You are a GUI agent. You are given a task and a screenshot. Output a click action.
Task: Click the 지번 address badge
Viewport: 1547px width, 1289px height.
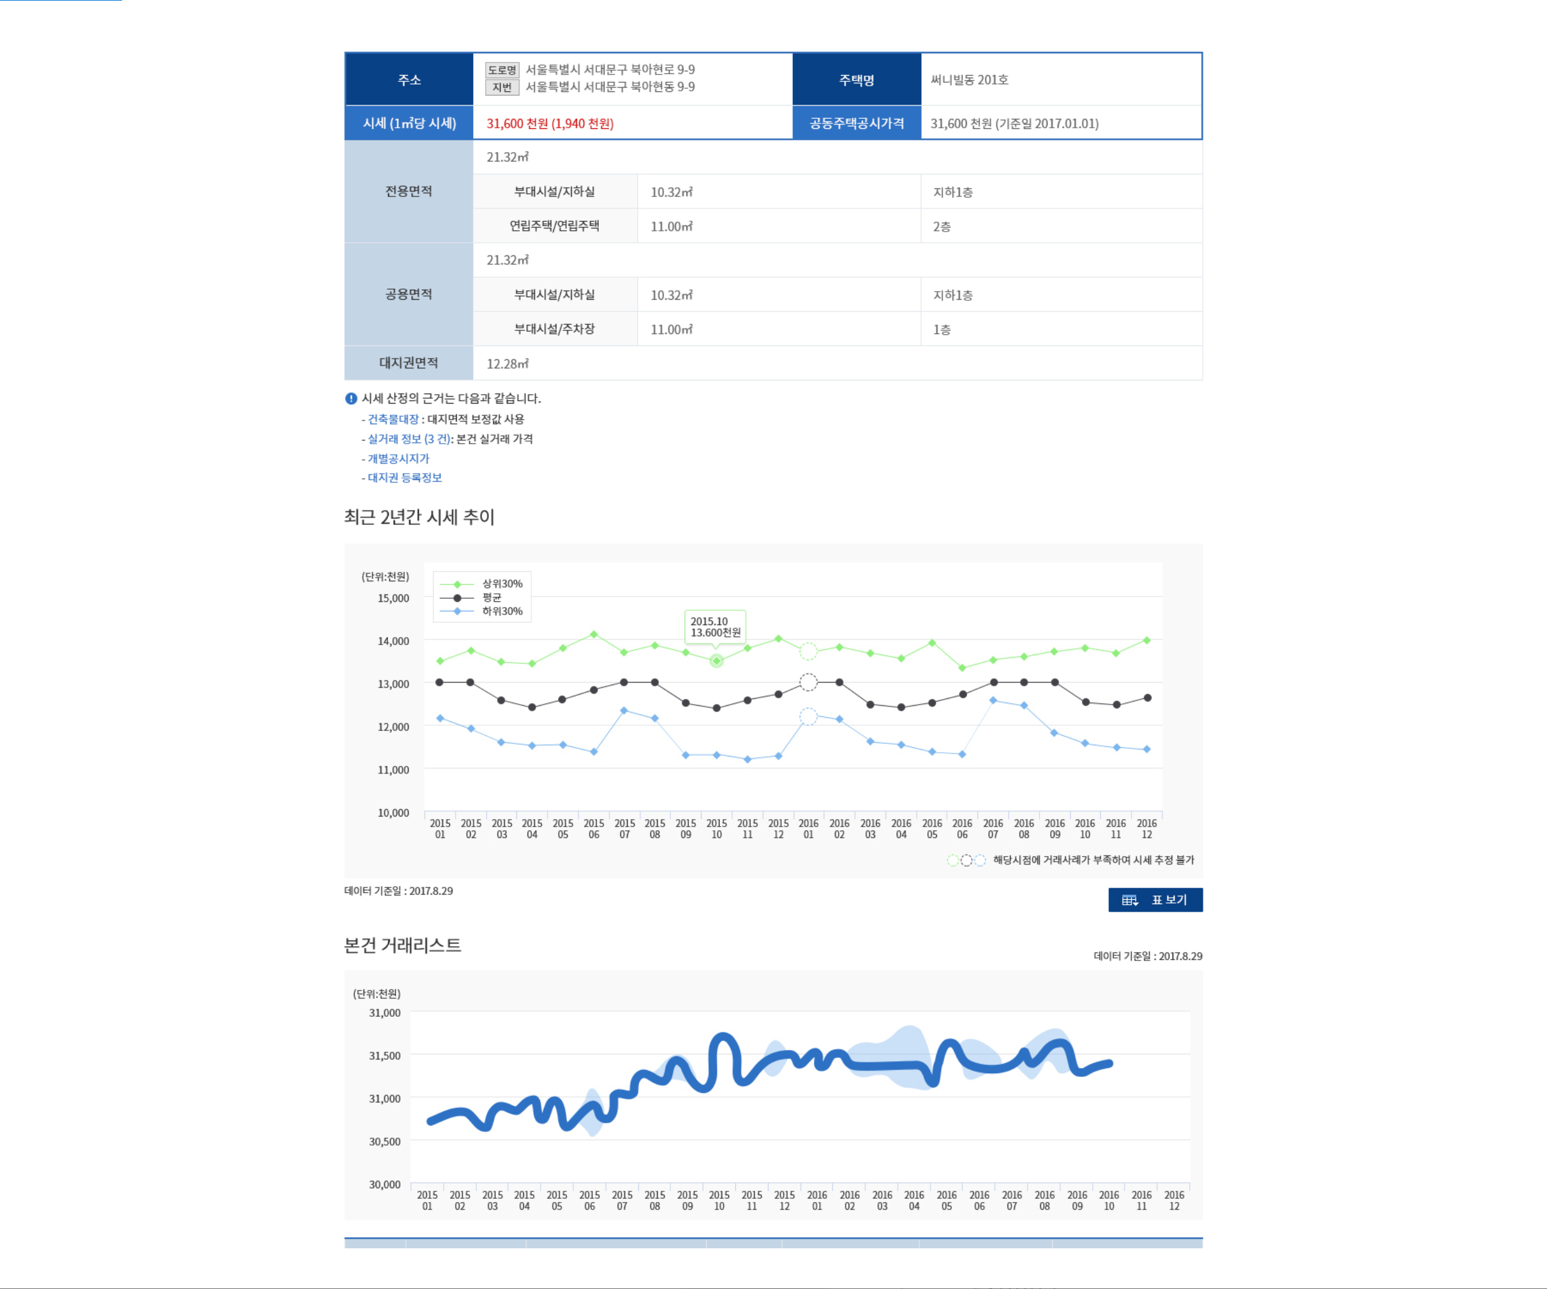pos(502,88)
